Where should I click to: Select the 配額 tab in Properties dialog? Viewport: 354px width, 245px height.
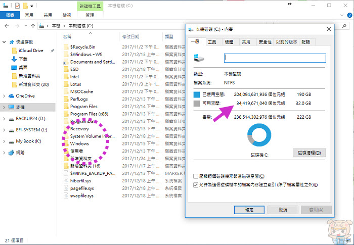point(305,42)
